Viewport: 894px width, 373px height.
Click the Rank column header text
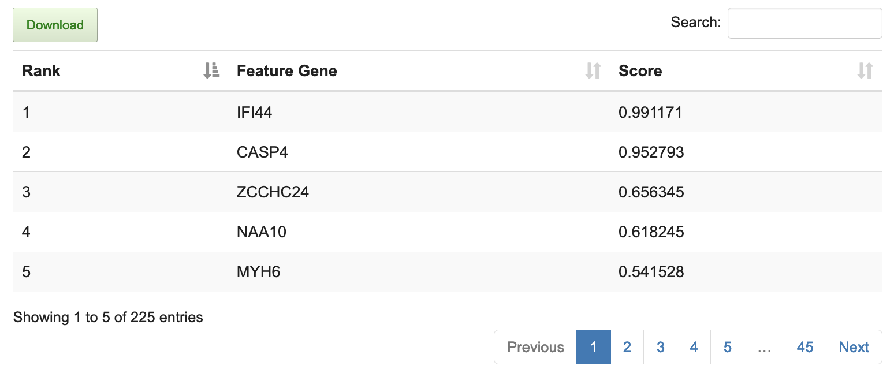point(42,71)
